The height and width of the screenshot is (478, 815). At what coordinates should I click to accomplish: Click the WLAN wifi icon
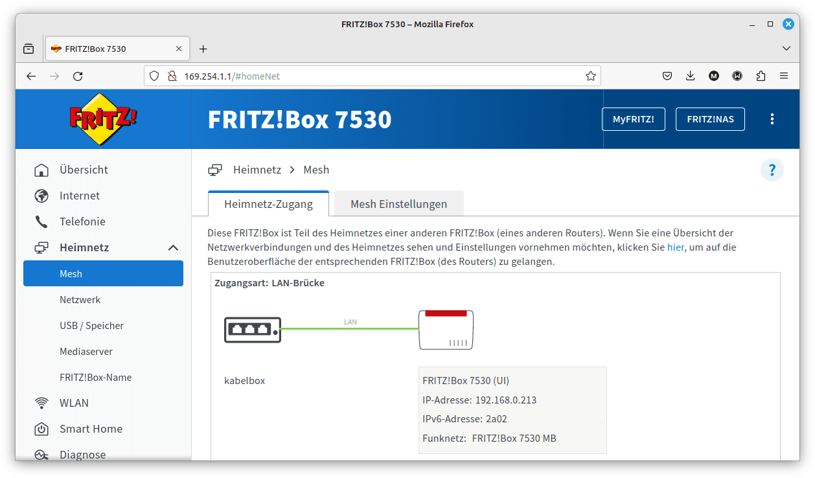(x=41, y=403)
